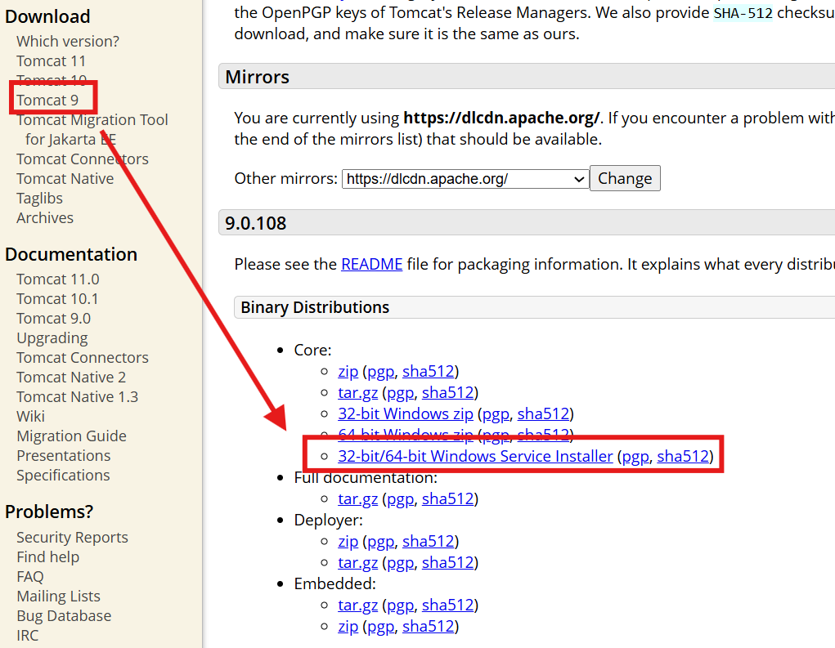Open sha512 checksum for Deployer zip
The height and width of the screenshot is (648, 835).
429,542
